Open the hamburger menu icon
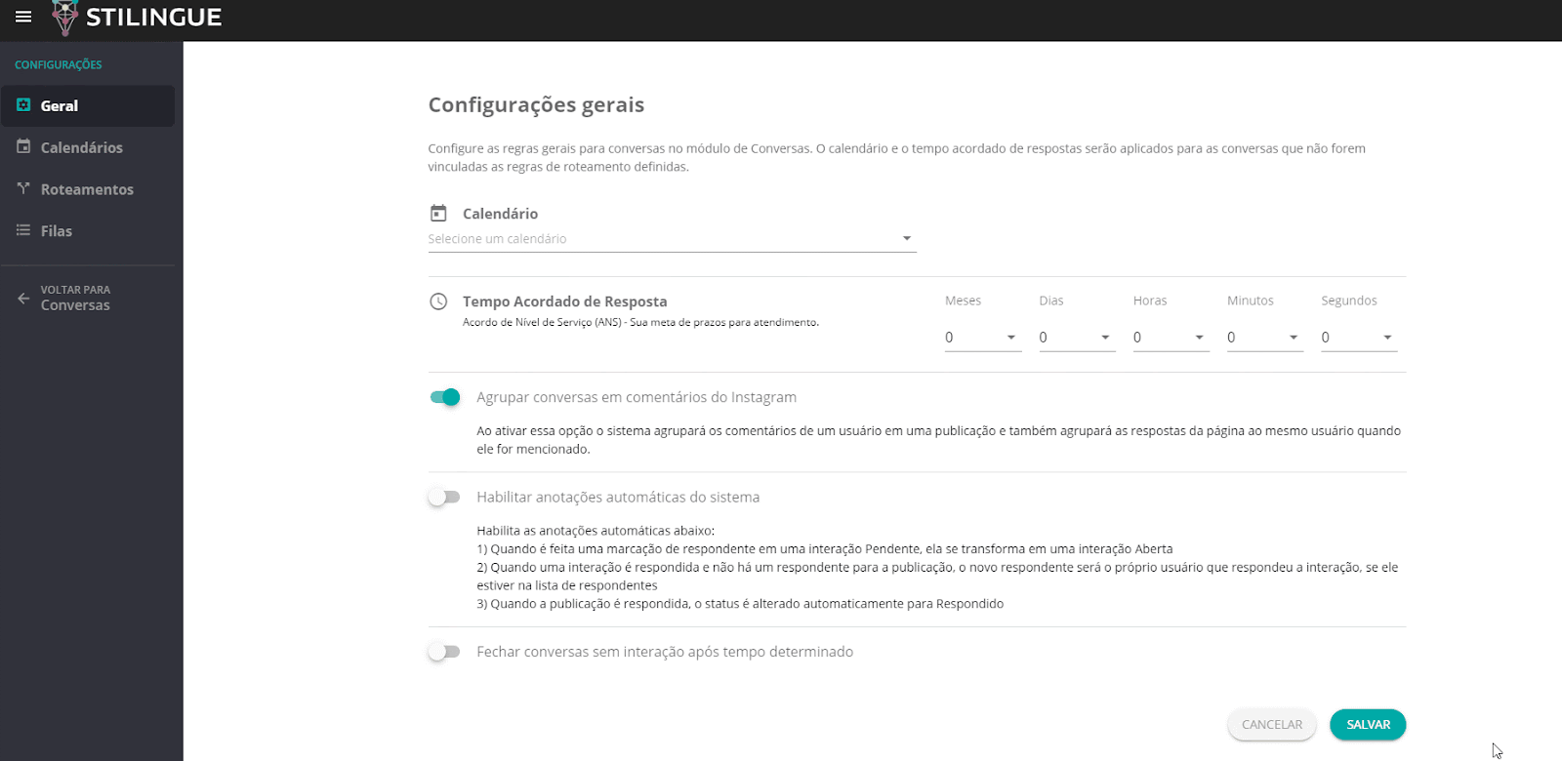Viewport: 1562px width, 761px height. [23, 17]
